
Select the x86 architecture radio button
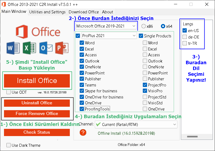pyautogui.click(x=143, y=26)
